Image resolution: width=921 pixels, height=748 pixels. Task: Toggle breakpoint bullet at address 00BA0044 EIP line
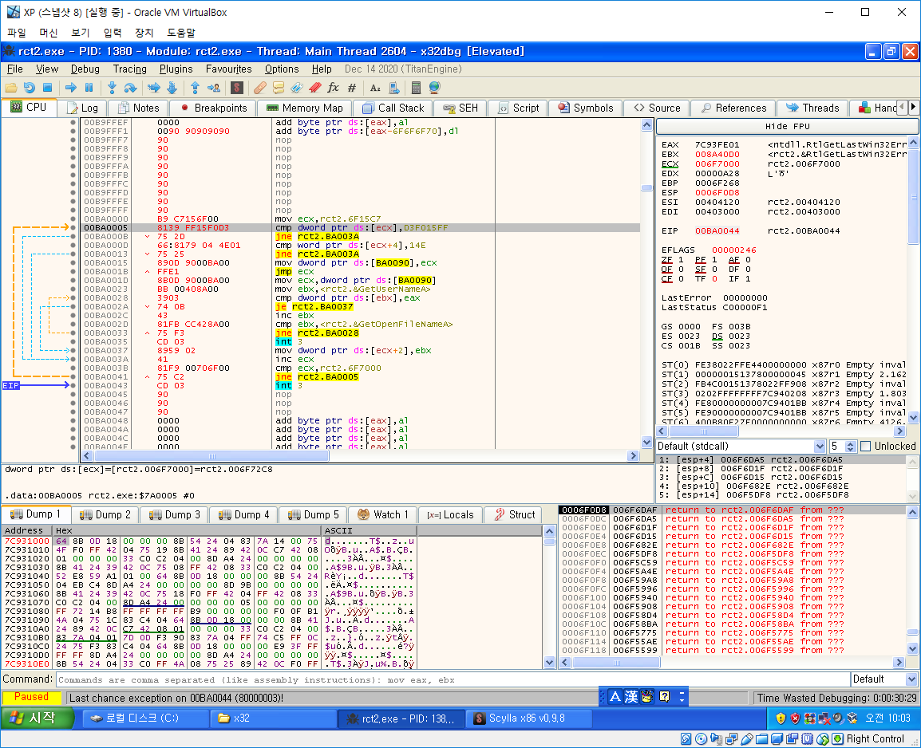73,385
